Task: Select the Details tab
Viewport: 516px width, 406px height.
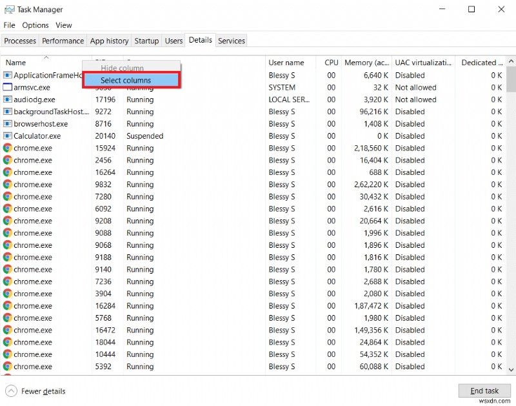Action: 201,40
